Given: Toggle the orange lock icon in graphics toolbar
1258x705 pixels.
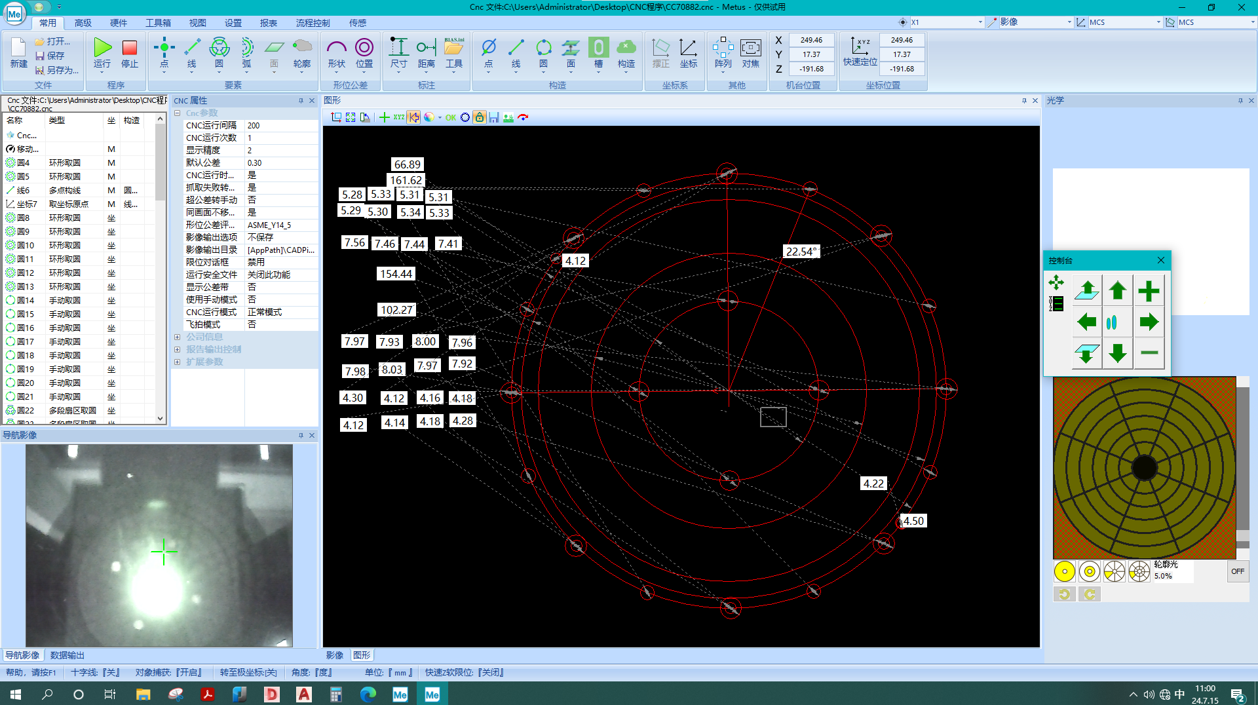Looking at the screenshot, I should point(480,117).
